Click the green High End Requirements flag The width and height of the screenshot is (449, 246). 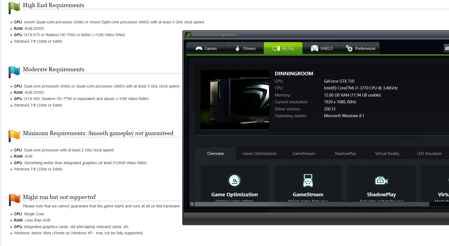point(14,8)
